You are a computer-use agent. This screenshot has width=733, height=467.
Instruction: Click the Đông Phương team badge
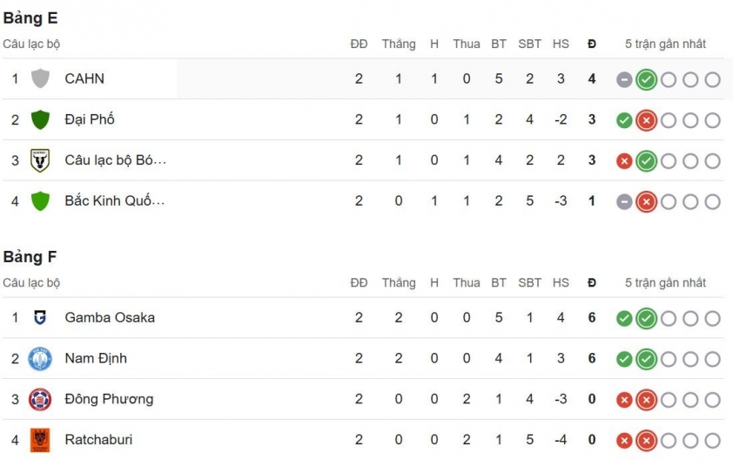click(40, 399)
